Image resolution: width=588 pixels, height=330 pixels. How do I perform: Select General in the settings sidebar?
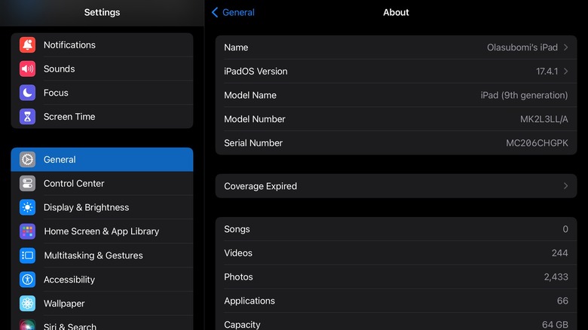pos(102,160)
